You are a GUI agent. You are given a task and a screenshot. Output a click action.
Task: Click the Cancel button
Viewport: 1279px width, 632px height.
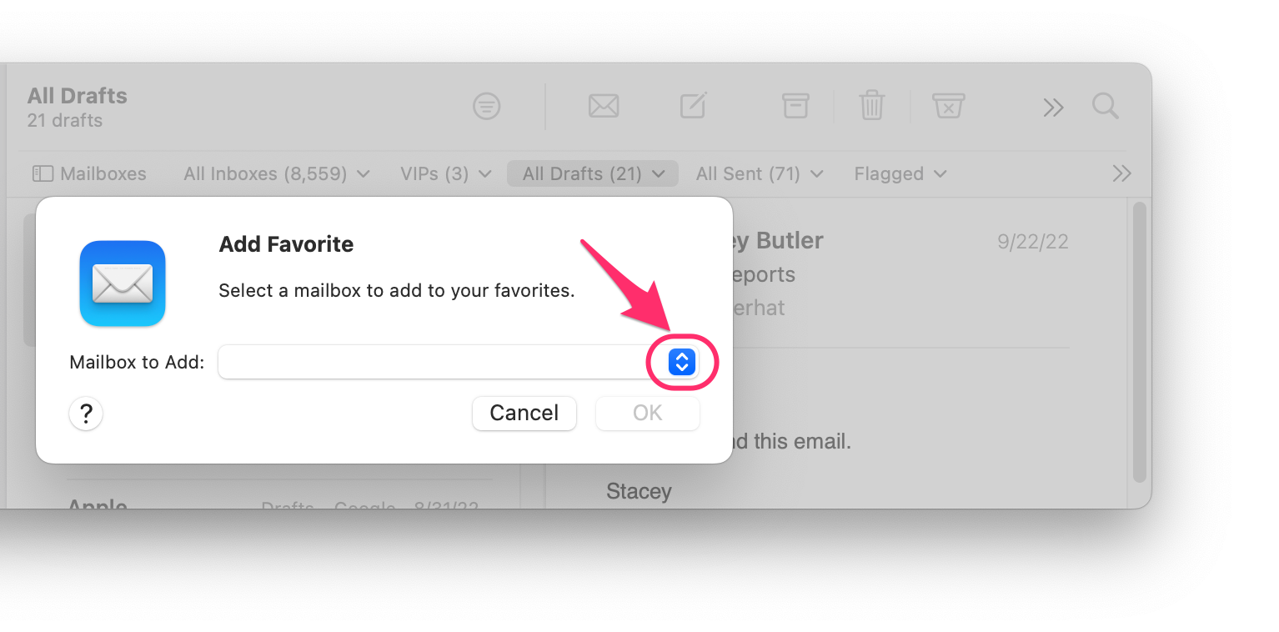[x=524, y=413]
